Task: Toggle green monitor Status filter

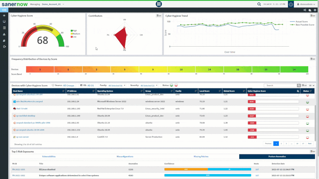Action: click(x=172, y=85)
